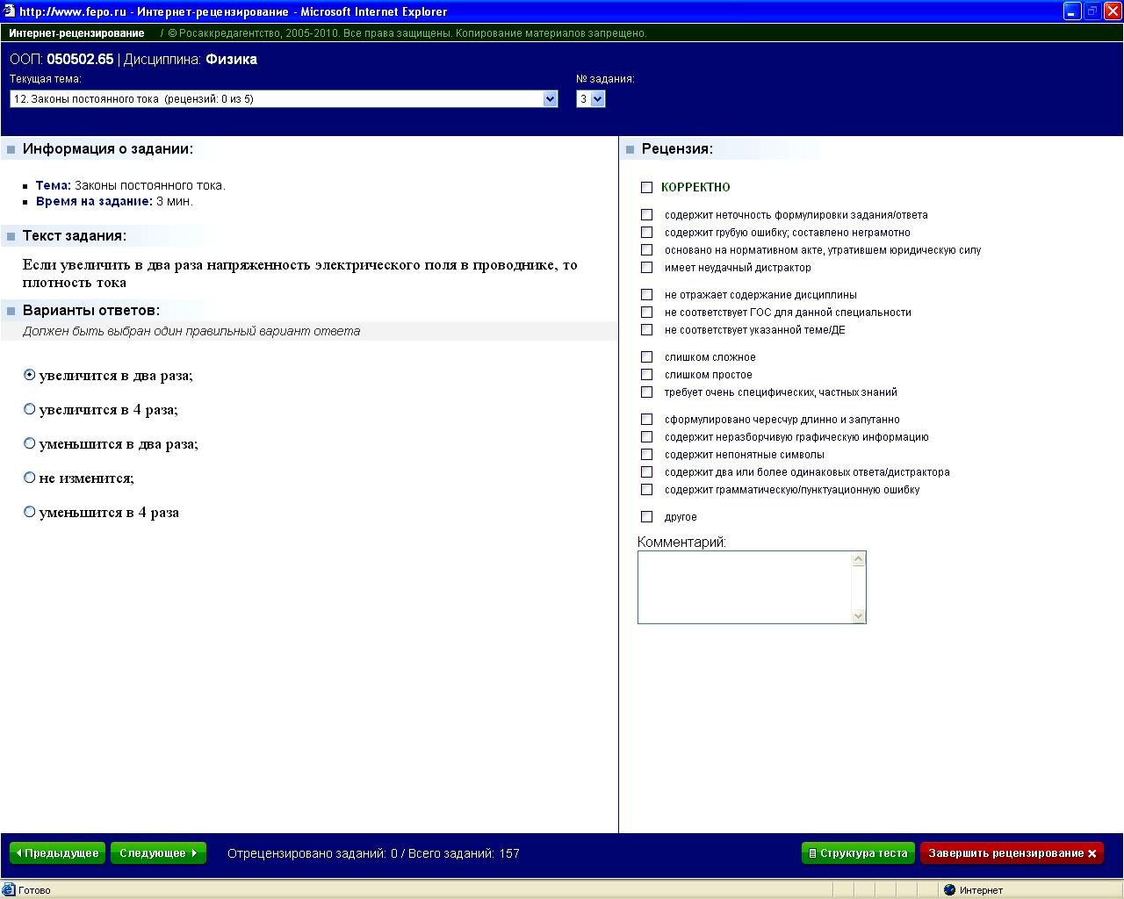
Task: Select answer 'увеличится в два раза'
Action: click(x=30, y=375)
